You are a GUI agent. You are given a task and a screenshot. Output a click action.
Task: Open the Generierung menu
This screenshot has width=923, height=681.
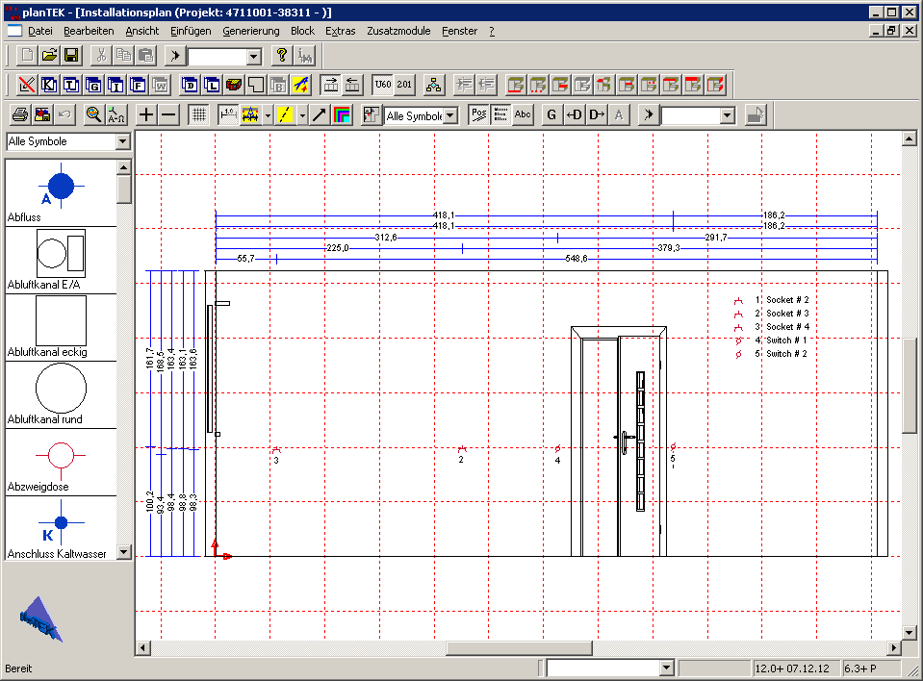click(250, 31)
